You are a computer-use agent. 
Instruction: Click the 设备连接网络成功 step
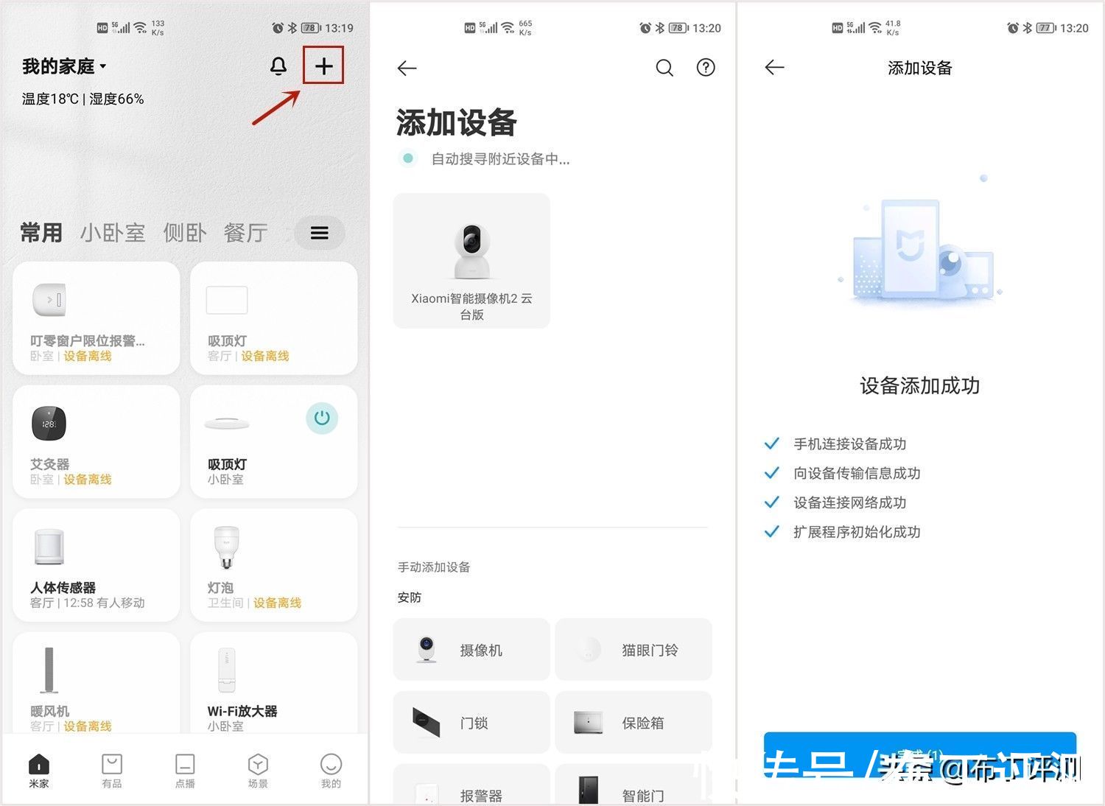pos(849,503)
